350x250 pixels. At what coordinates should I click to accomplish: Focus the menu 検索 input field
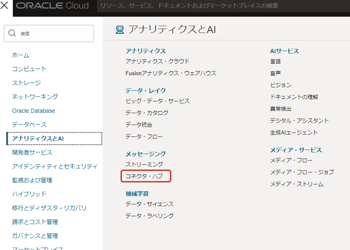tap(49, 34)
